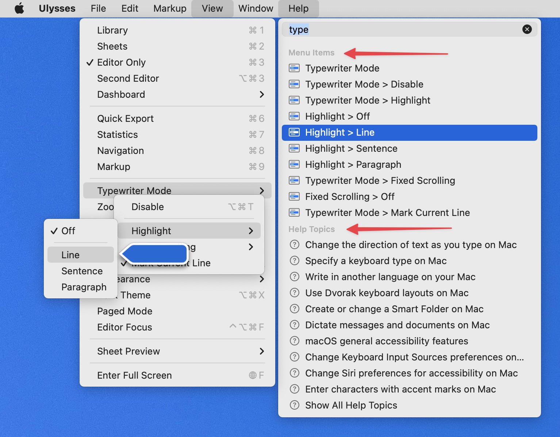Expand the Dashboard submenu arrow

point(261,94)
